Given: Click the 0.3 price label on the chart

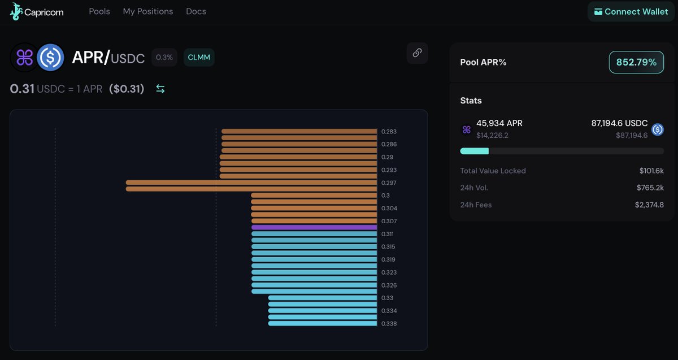Looking at the screenshot, I should coord(386,196).
